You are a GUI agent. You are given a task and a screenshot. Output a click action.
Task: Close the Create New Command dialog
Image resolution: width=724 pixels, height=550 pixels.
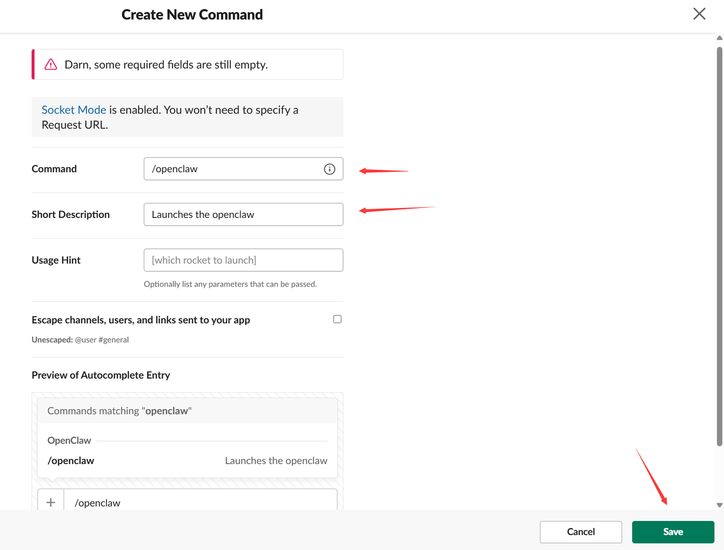(x=699, y=14)
